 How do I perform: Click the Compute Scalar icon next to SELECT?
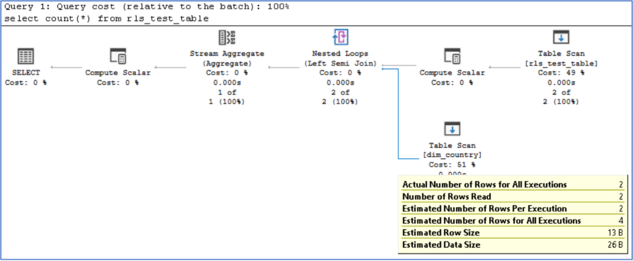click(x=118, y=56)
